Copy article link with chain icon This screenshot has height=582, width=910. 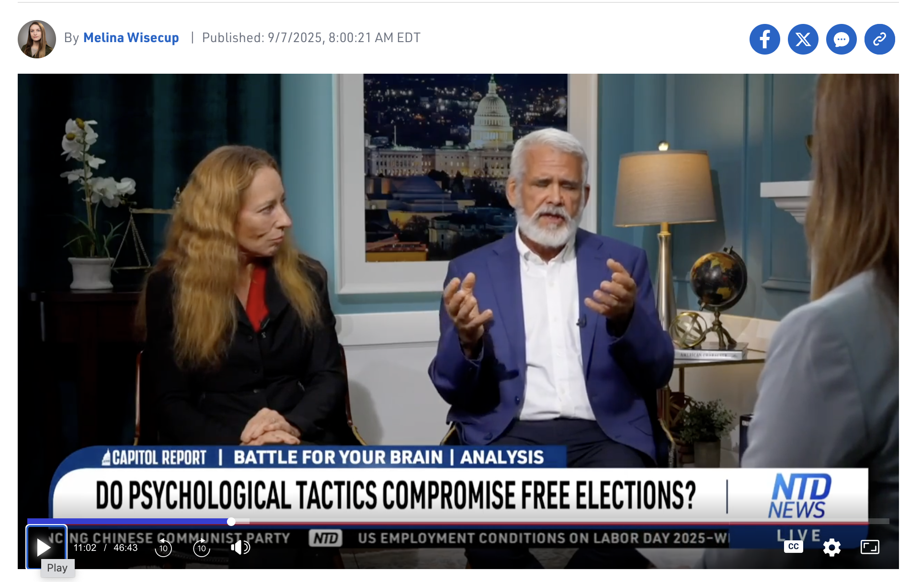(x=880, y=39)
